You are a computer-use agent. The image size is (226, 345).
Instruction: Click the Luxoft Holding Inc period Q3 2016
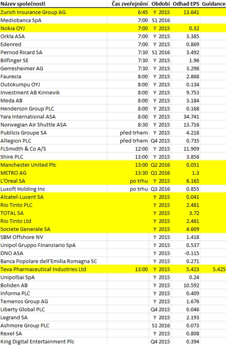coord(160,189)
